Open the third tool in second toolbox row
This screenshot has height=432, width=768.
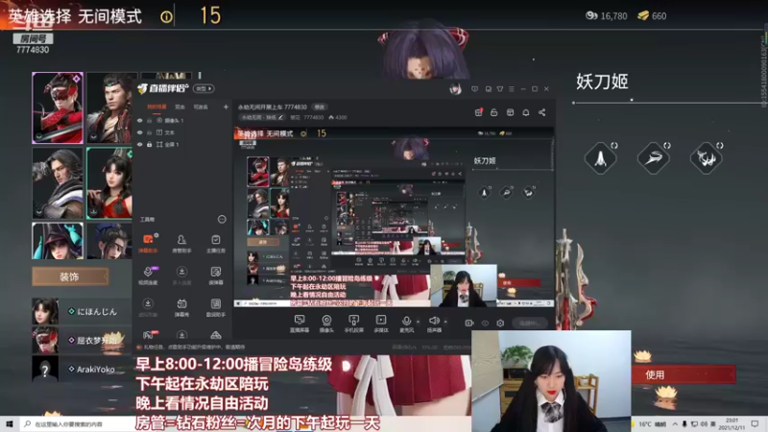(215, 276)
